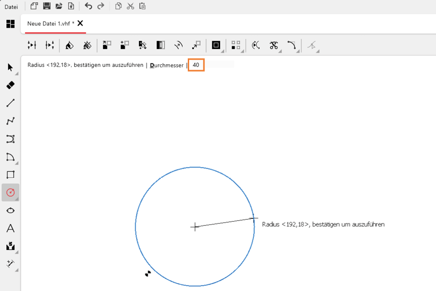Select the polyline tool
436x291 pixels.
coord(11,121)
